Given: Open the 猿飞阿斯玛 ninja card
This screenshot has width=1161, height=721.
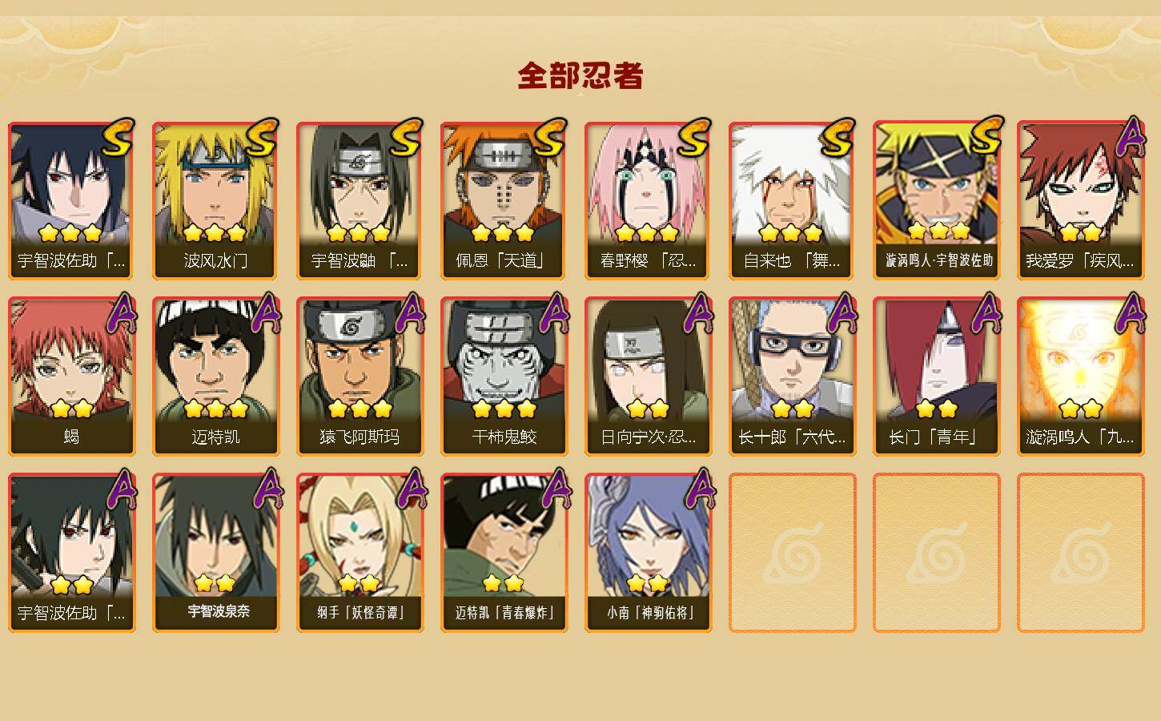Looking at the screenshot, I should pos(360,377).
